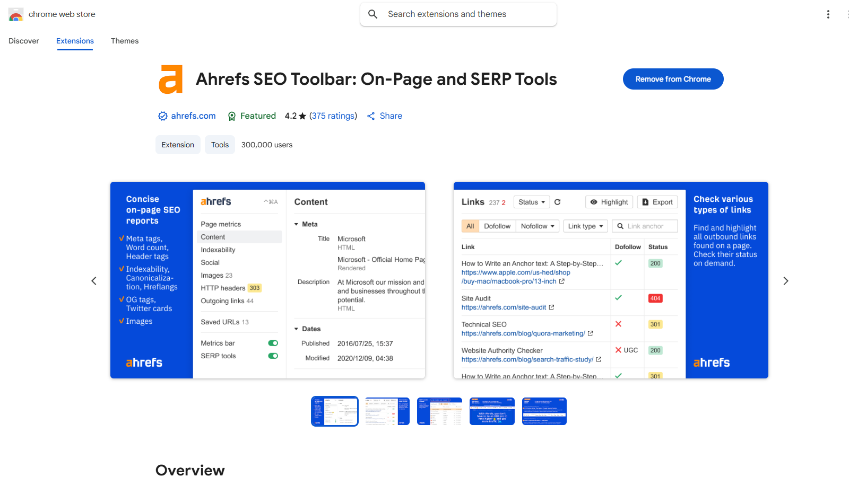Image resolution: width=849 pixels, height=477 pixels.
Task: Enable the Dofollow filter chip
Action: (x=497, y=226)
